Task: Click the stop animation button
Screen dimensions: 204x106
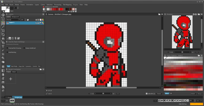Action: tap(162, 100)
